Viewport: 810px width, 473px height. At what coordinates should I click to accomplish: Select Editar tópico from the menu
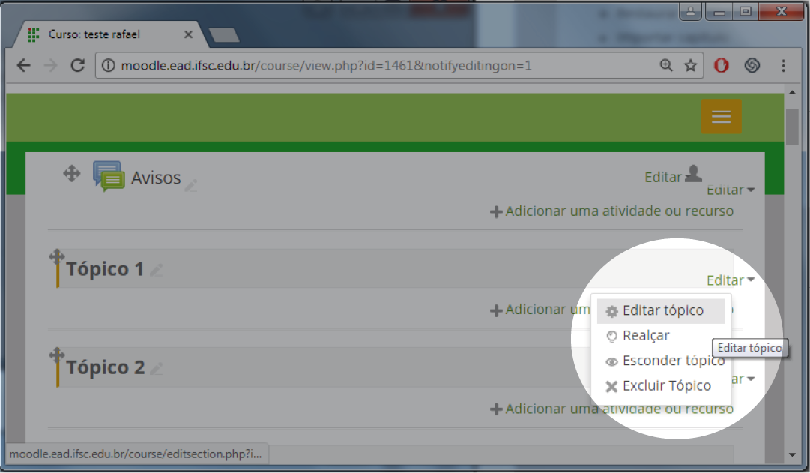(662, 310)
